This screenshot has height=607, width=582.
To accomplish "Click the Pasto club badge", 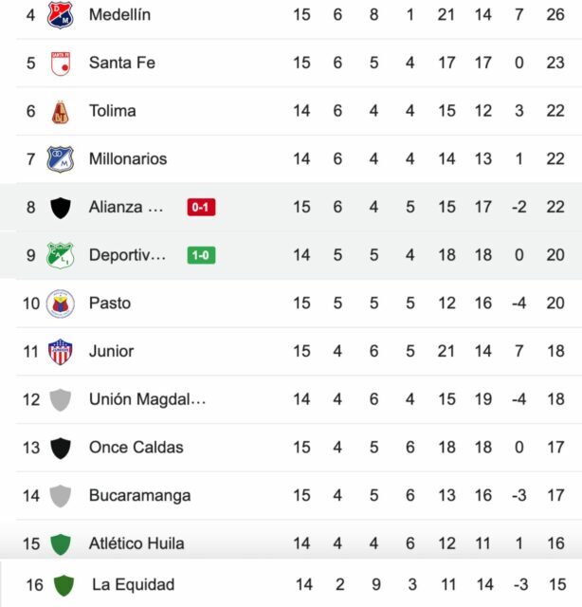I will click(60, 303).
